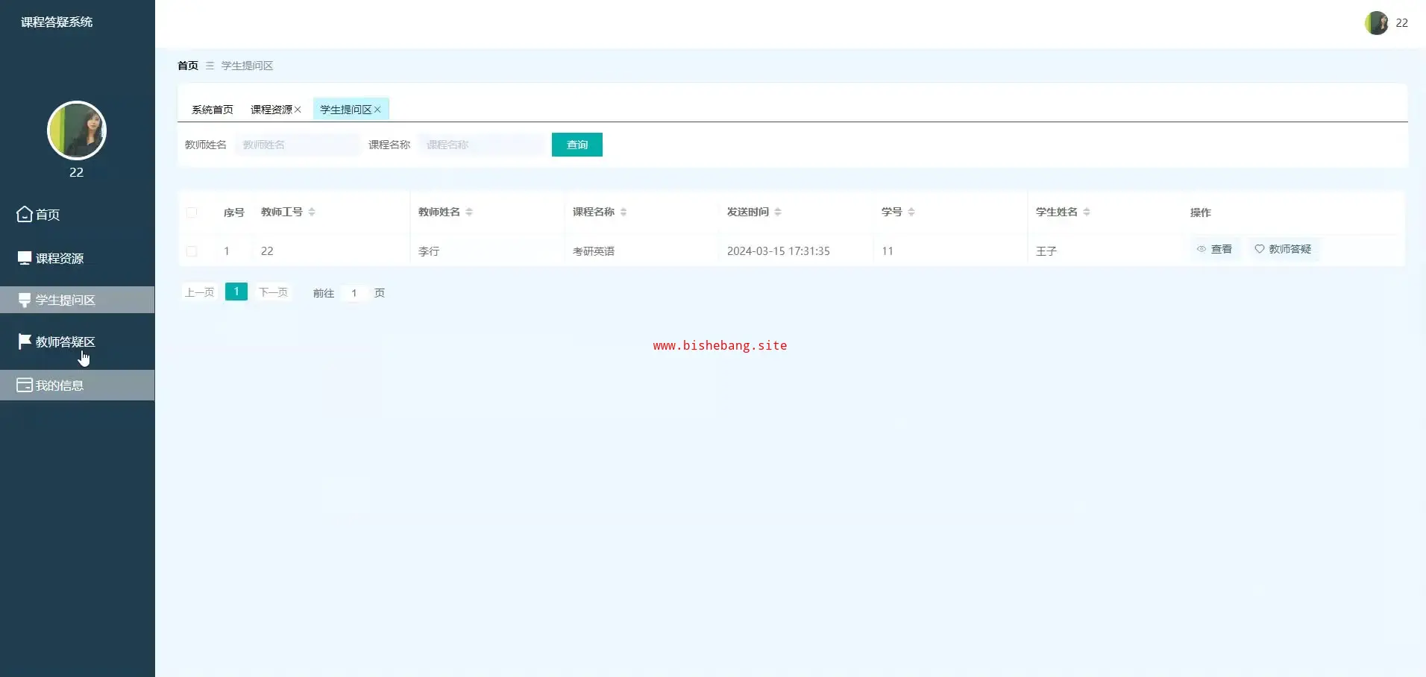Open 我的信息 in the sidebar menu

click(x=78, y=385)
